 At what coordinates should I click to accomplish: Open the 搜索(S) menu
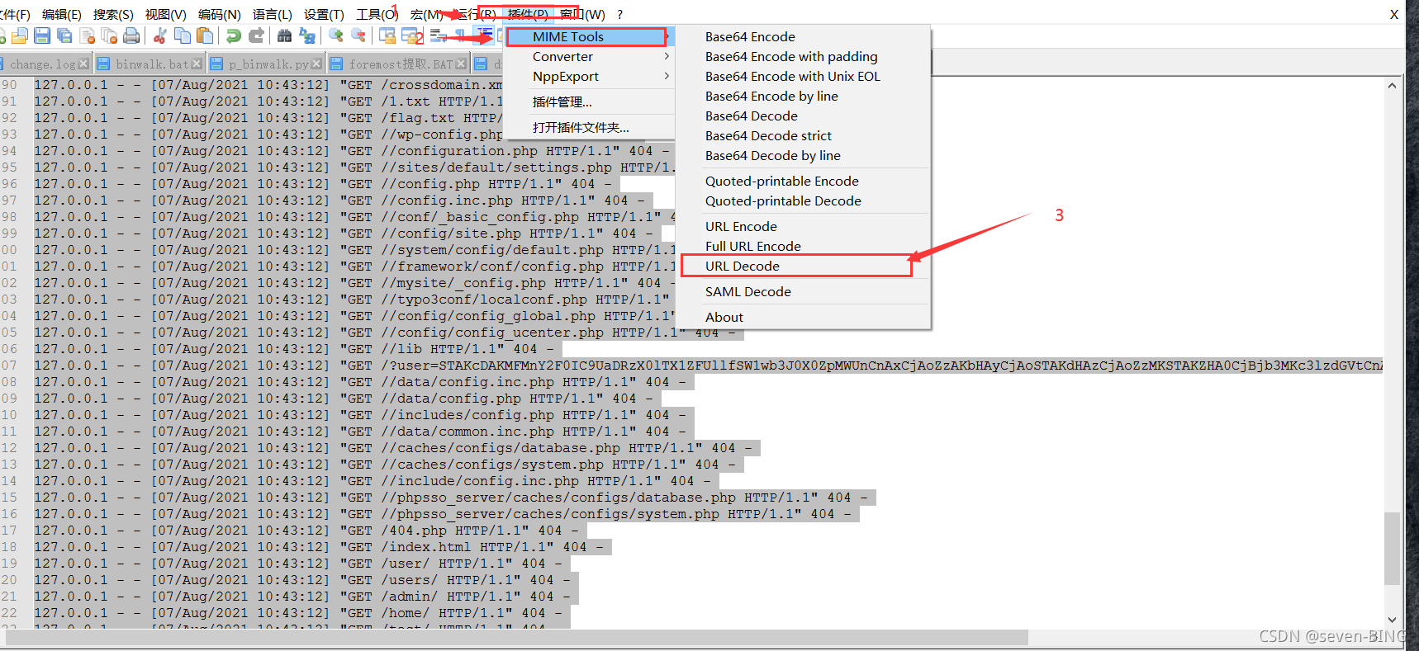point(113,14)
